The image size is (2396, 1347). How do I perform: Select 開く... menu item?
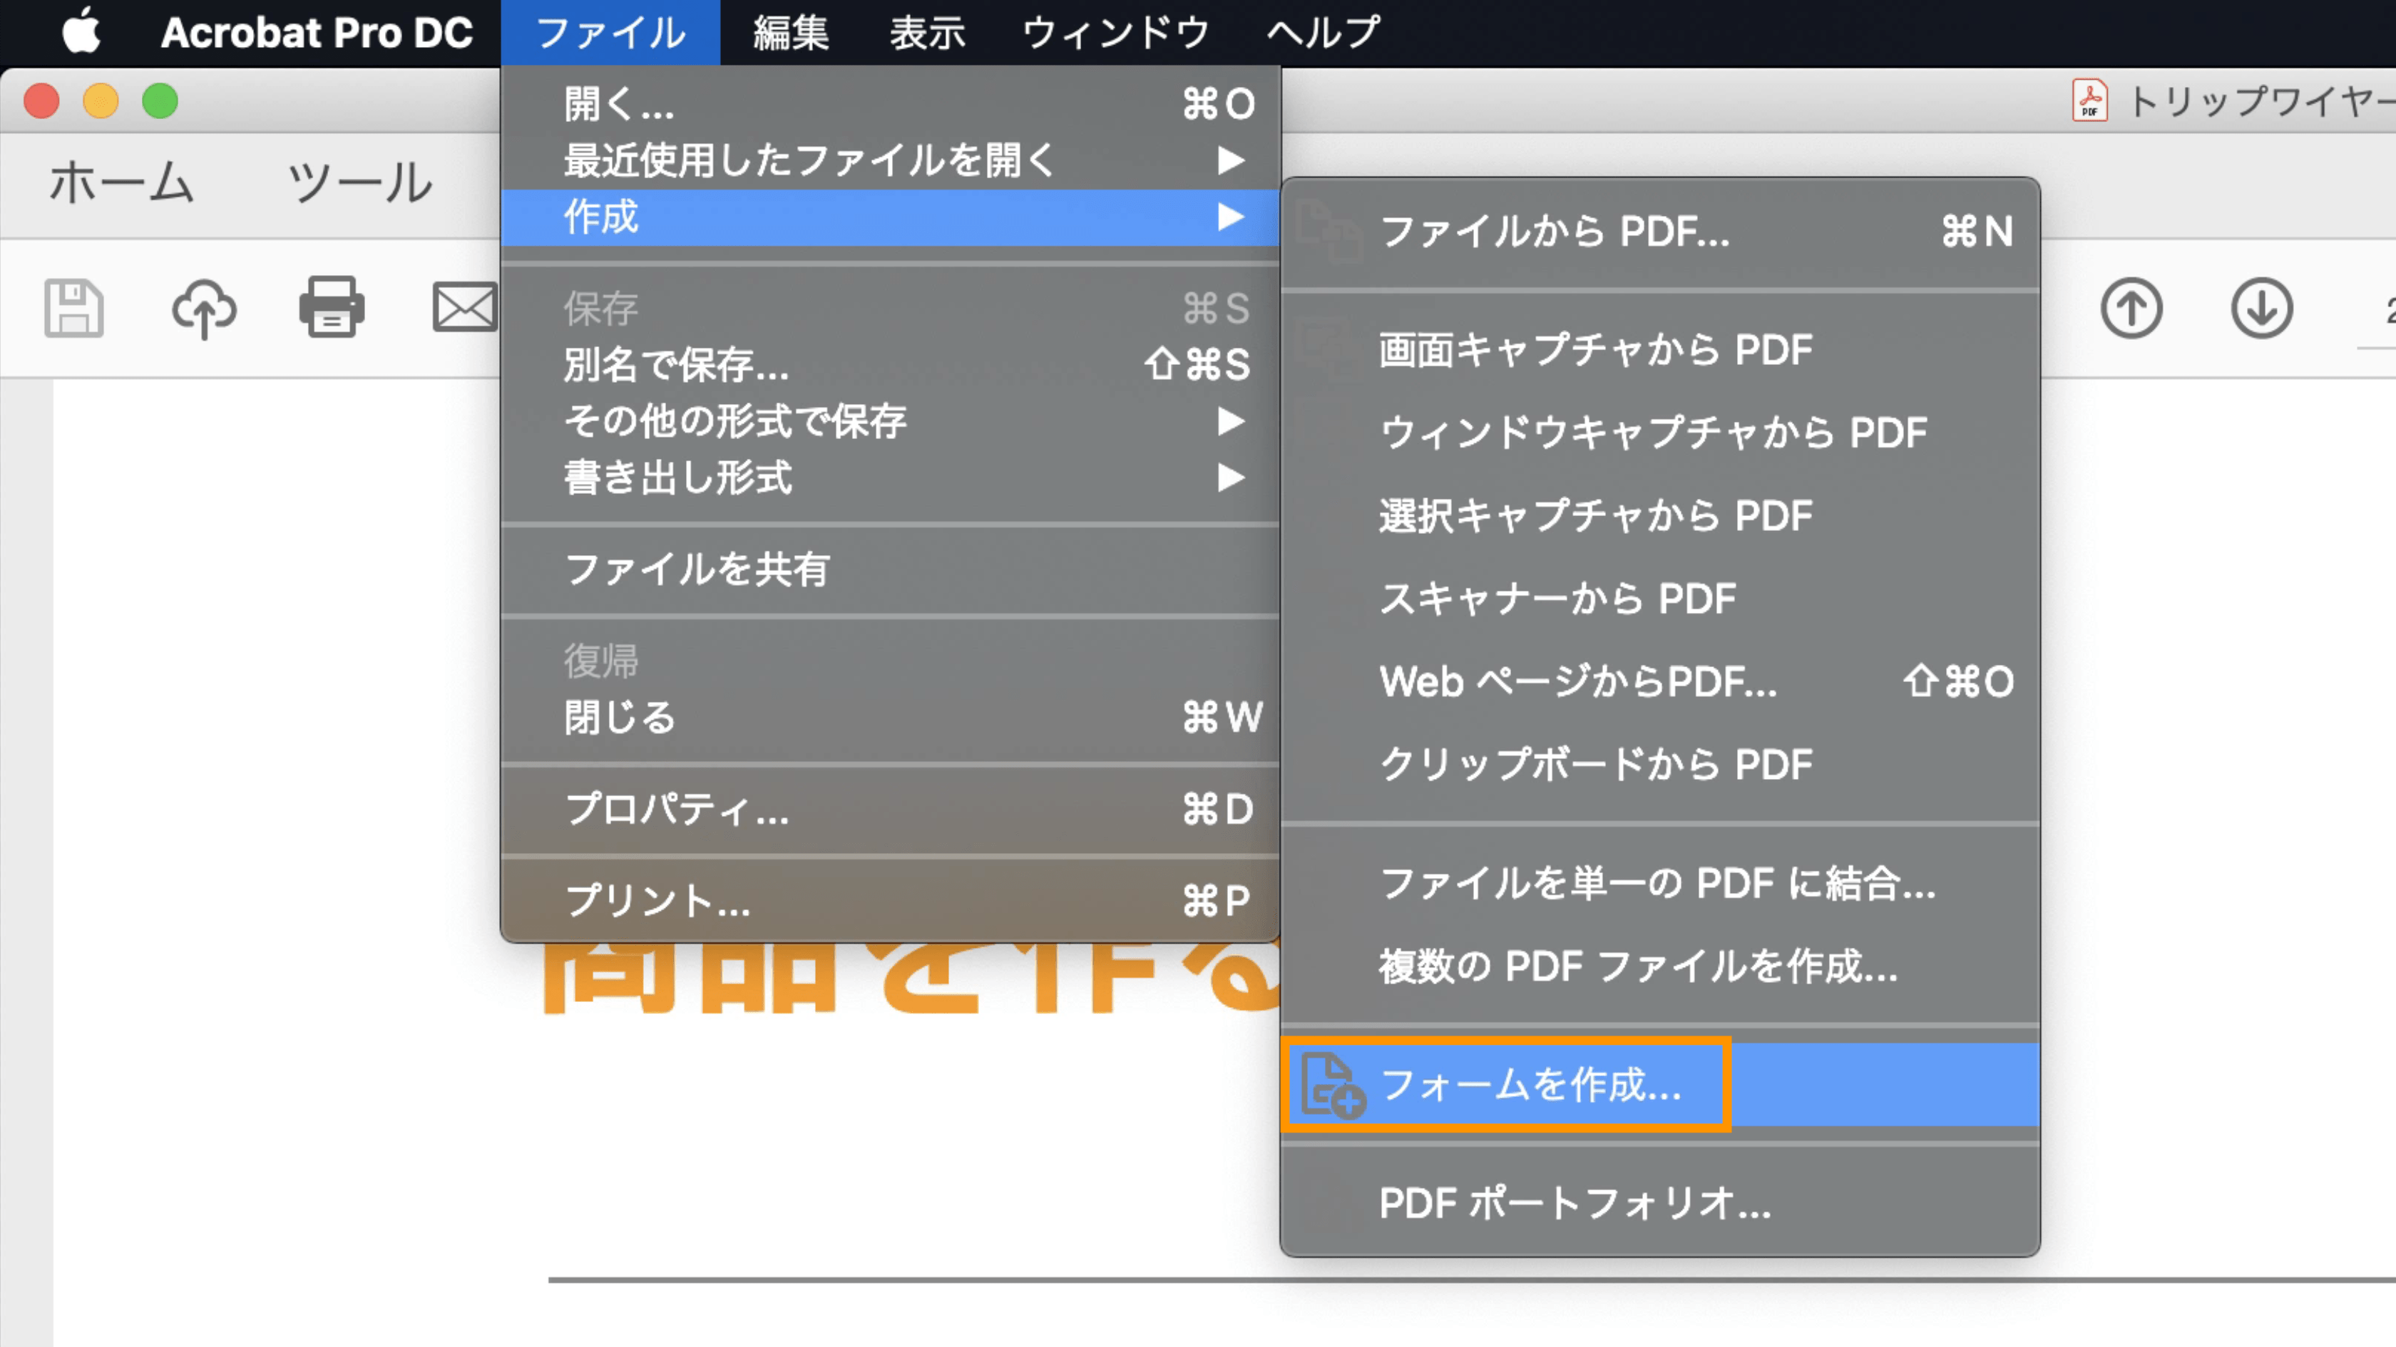pos(890,103)
